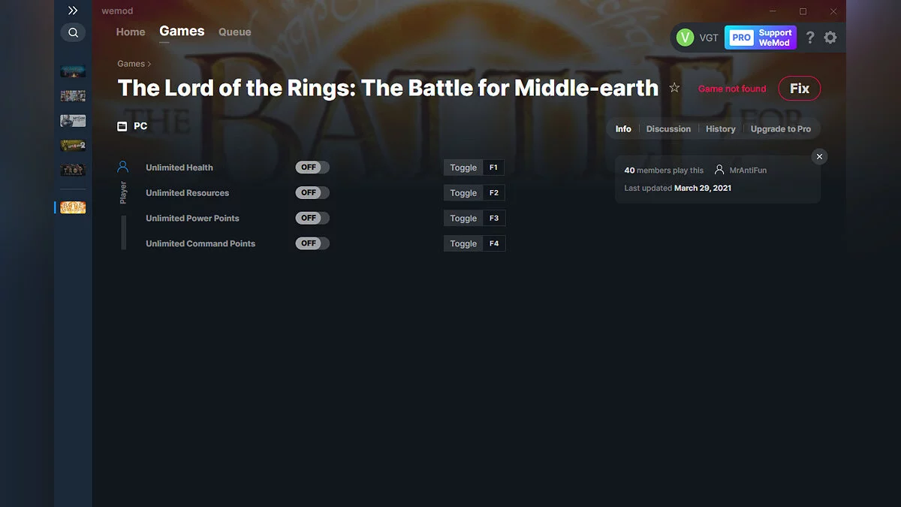
Task: Open the History tab
Action: click(721, 129)
